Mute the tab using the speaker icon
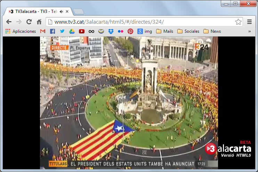The width and height of the screenshot is (258, 172). 62,11
